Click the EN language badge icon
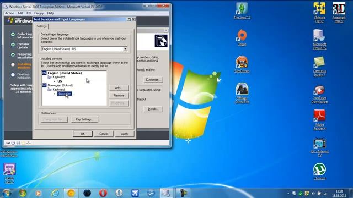Screen dimensions: 353x198 [x=44, y=73]
